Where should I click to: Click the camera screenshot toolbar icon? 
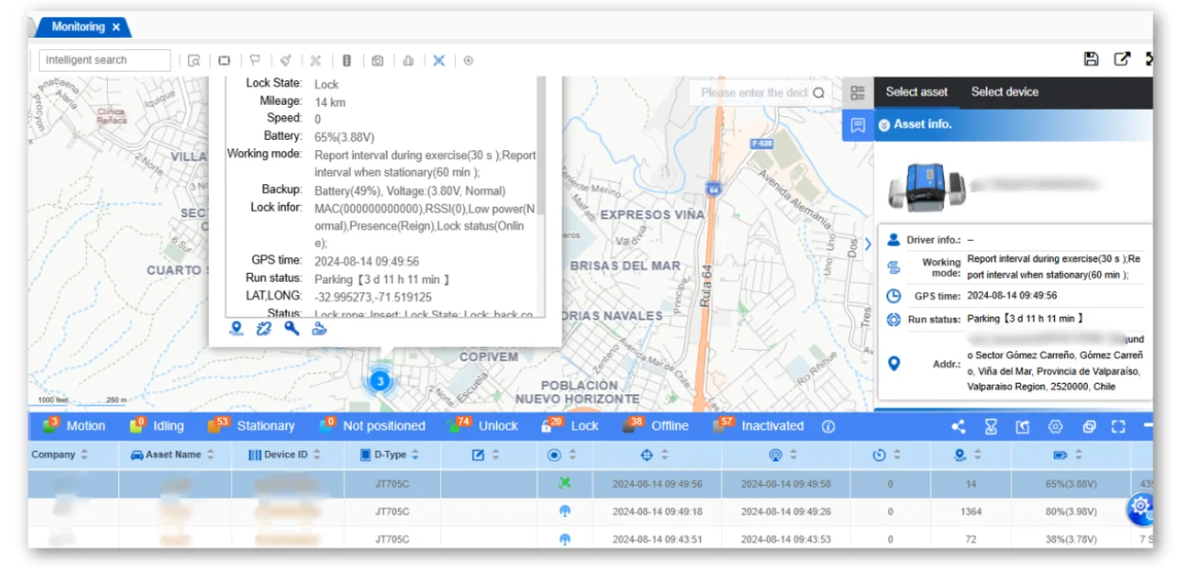377,60
